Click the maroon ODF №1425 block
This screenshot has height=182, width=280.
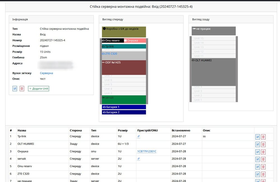[x=124, y=67]
